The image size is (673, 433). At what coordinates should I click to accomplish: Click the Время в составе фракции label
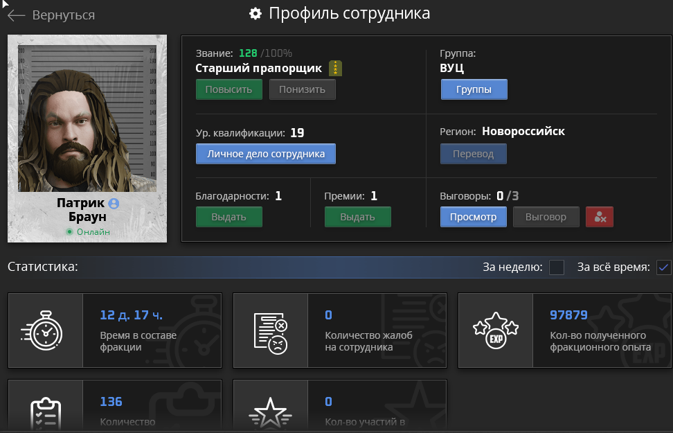tap(138, 341)
